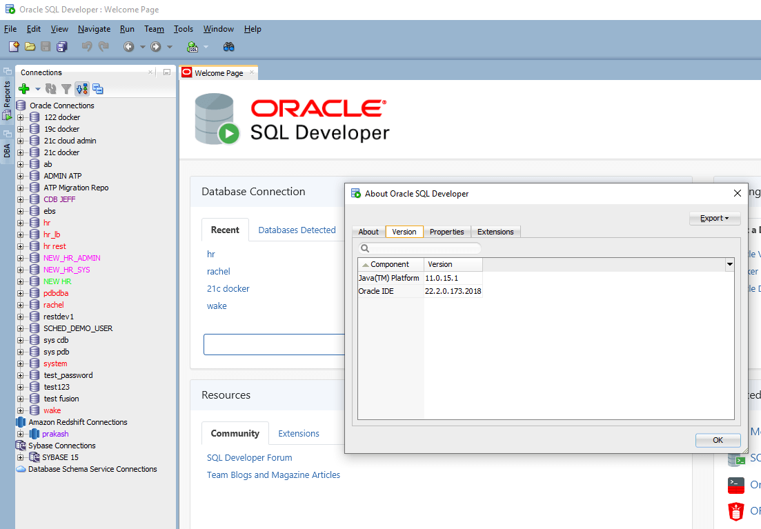Open the Tools menu
761x529 pixels.
coord(182,29)
